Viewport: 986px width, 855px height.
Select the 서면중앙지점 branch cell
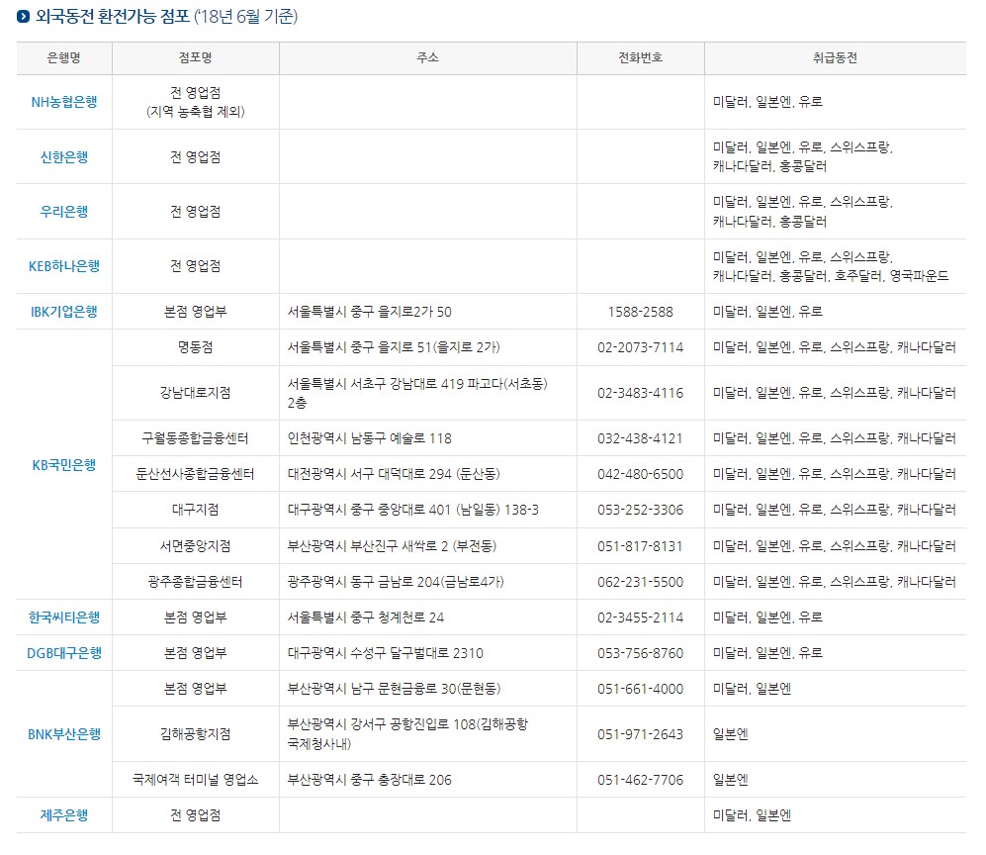point(196,546)
